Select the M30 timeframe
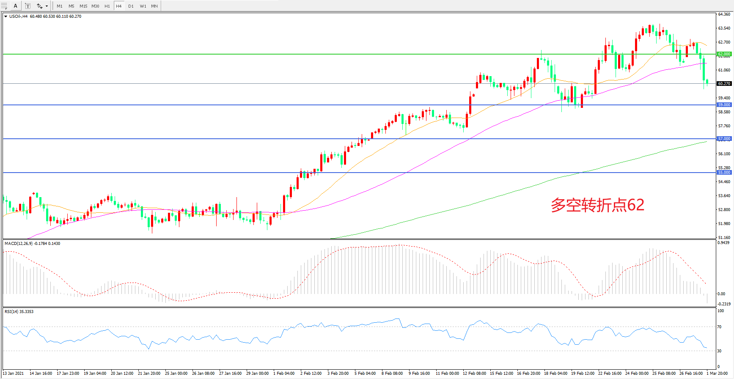The image size is (734, 379). click(95, 6)
